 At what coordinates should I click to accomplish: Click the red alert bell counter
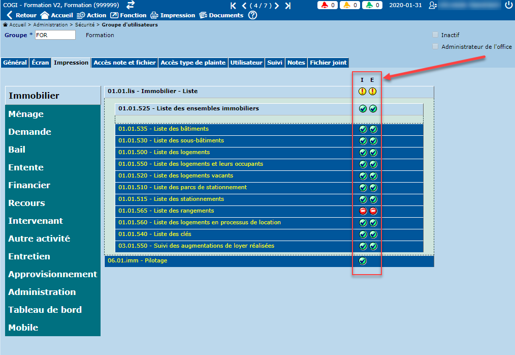(328, 5)
